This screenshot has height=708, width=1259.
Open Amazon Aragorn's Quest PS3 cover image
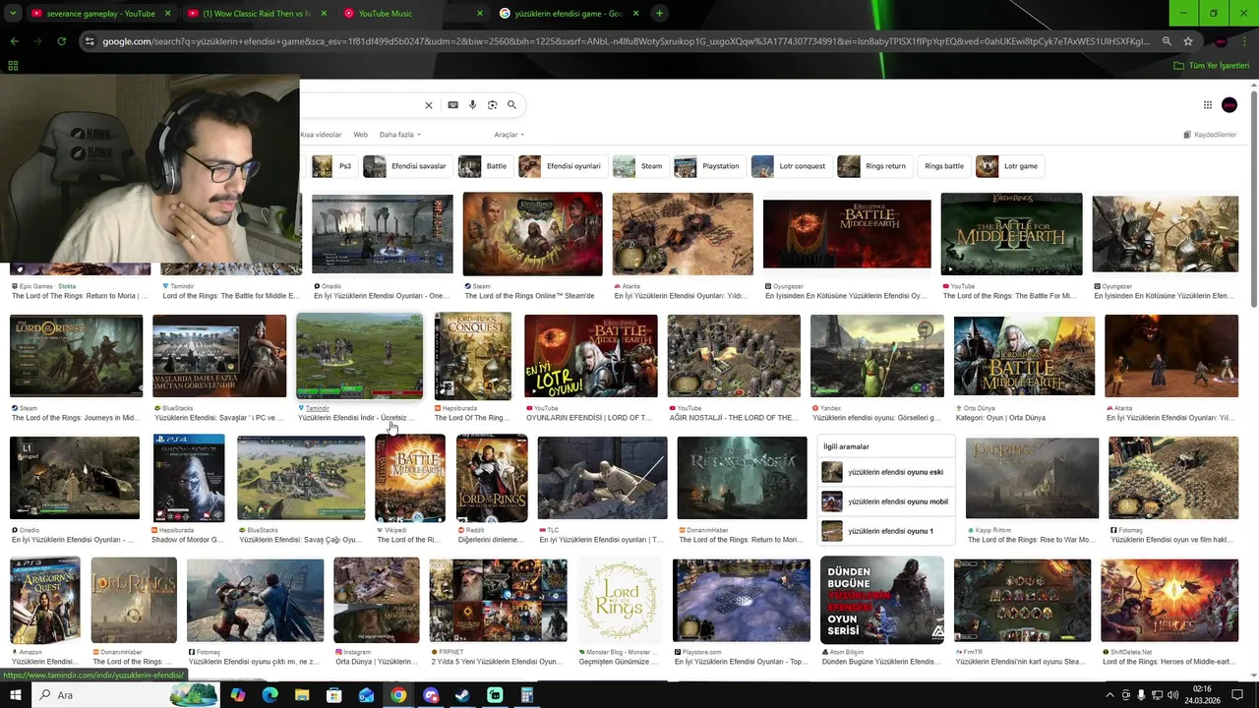click(x=45, y=600)
